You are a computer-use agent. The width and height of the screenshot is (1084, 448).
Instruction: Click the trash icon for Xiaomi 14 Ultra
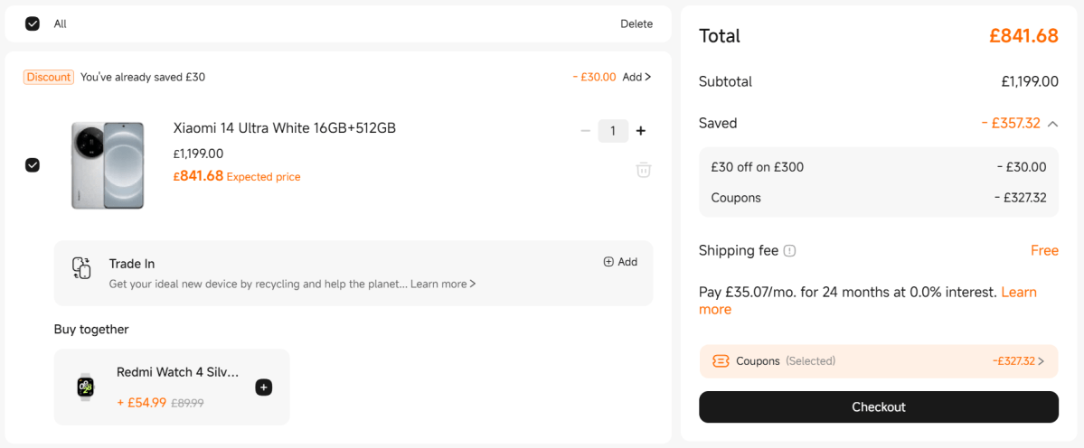click(x=643, y=170)
